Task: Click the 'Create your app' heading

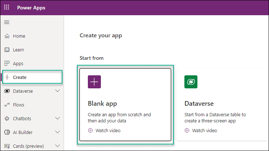Action: 101,35
